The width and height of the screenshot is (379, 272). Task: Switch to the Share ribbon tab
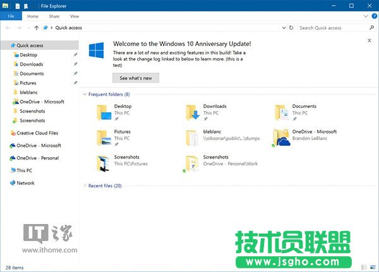coord(54,16)
